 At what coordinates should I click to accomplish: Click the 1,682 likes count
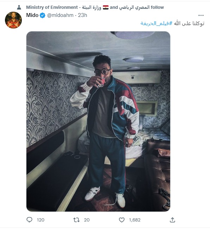pos(135,220)
